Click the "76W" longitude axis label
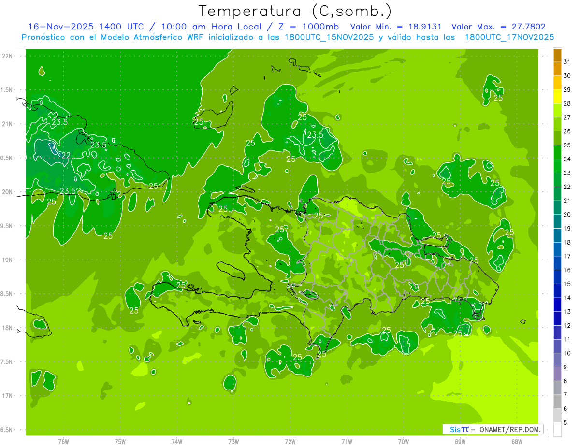580x448 pixels. coord(63,441)
